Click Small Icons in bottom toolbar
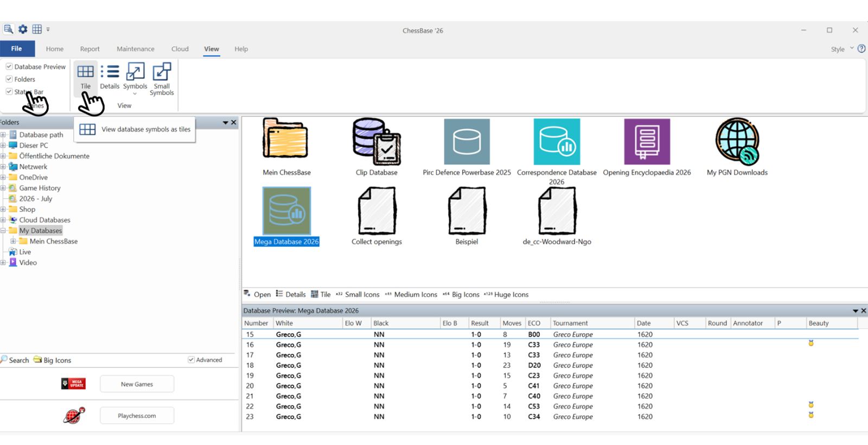 pos(358,294)
